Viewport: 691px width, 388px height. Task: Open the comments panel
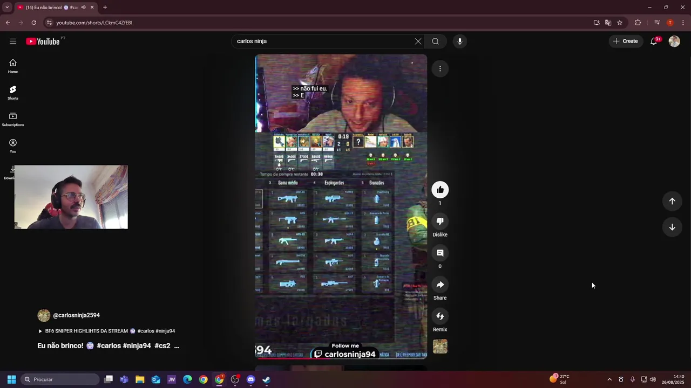point(440,253)
